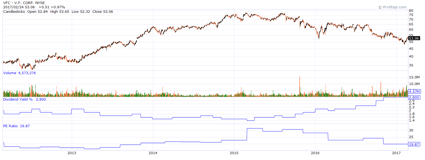The image size is (425, 160).
Task: Click the 30 PE ratio axis label
Action: [411, 130]
